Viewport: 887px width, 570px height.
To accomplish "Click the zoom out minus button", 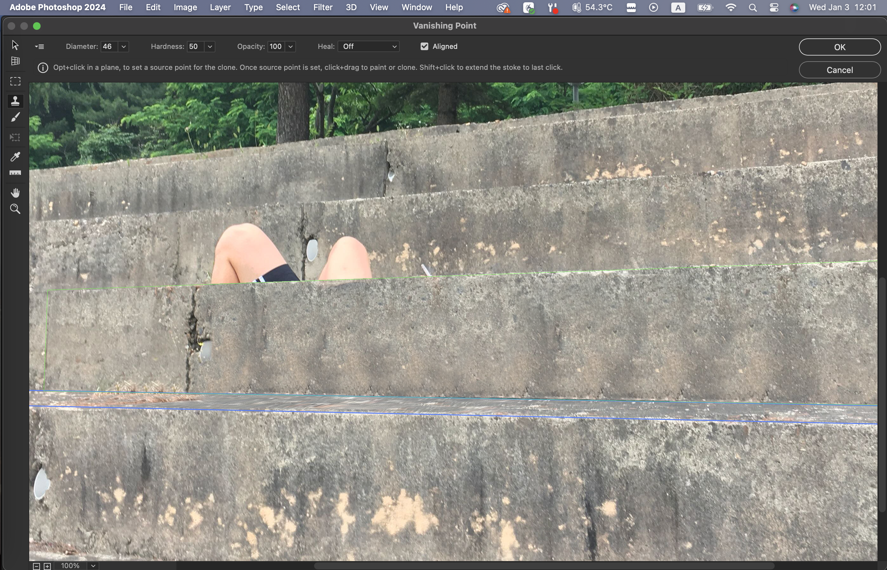I will (x=36, y=566).
